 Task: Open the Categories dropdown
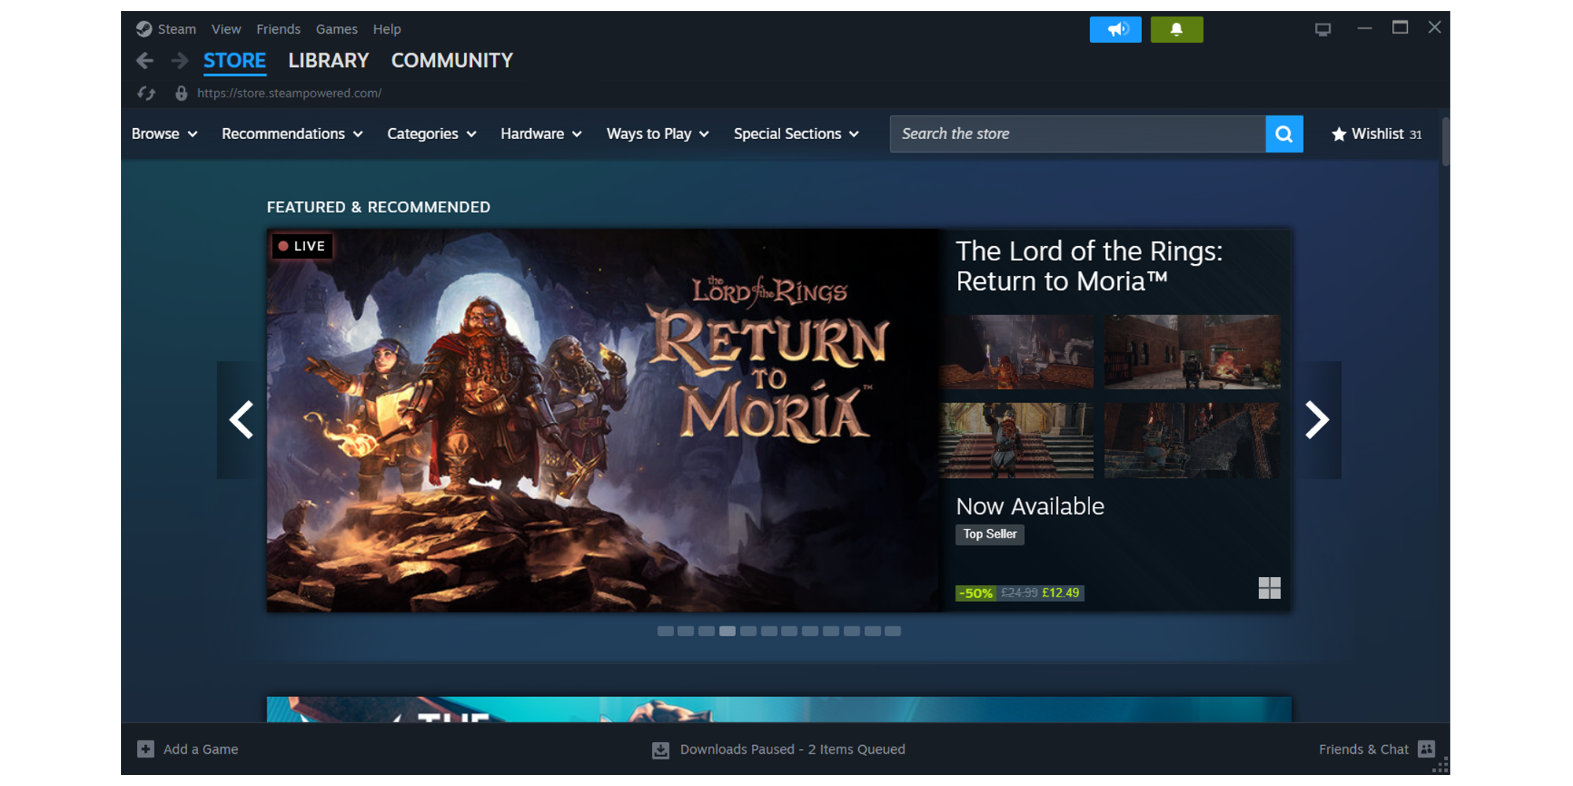coord(431,134)
